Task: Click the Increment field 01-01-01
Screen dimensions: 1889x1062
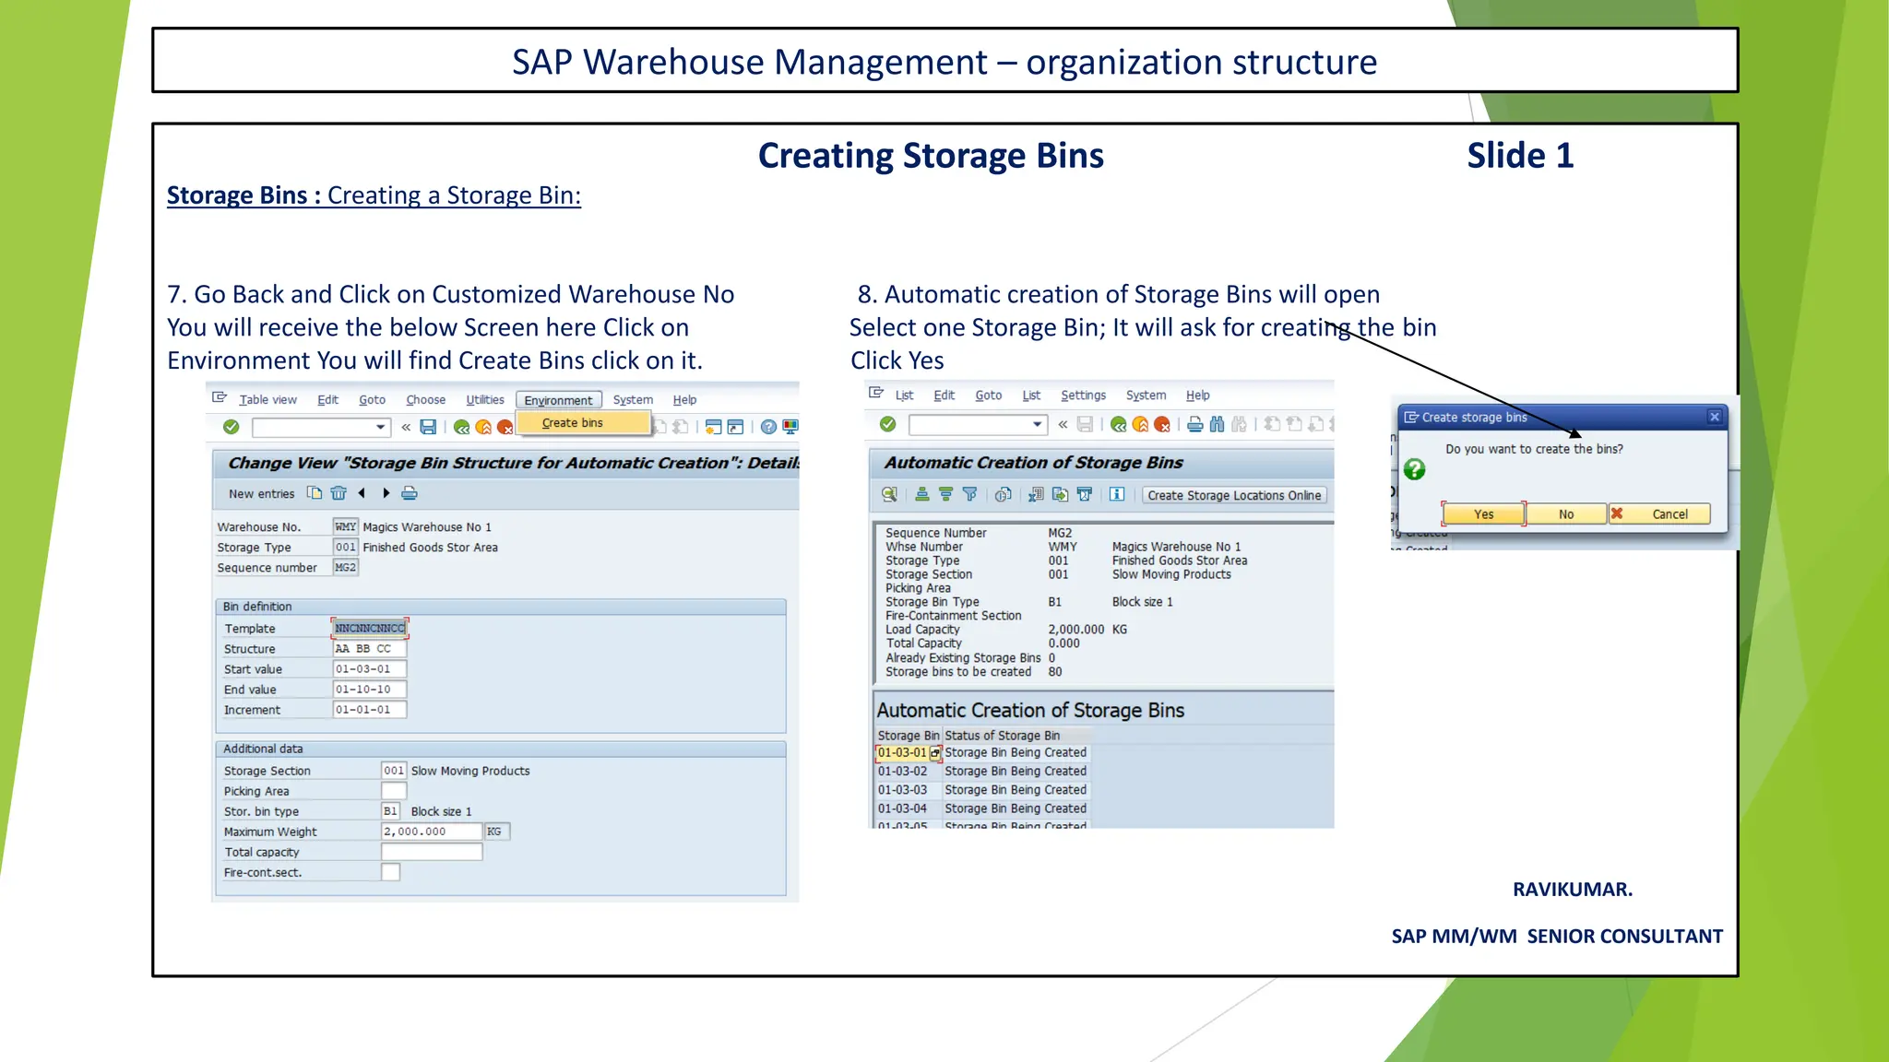Action: (369, 710)
